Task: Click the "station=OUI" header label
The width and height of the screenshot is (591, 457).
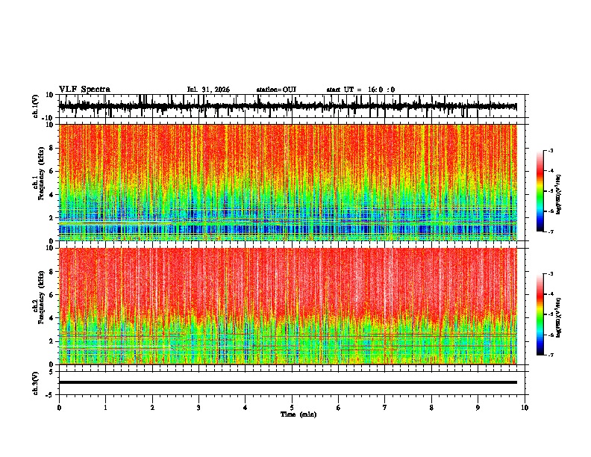Action: tap(276, 90)
